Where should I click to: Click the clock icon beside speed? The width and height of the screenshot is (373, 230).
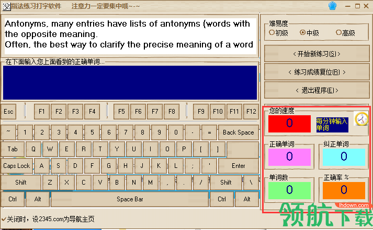(x=361, y=119)
